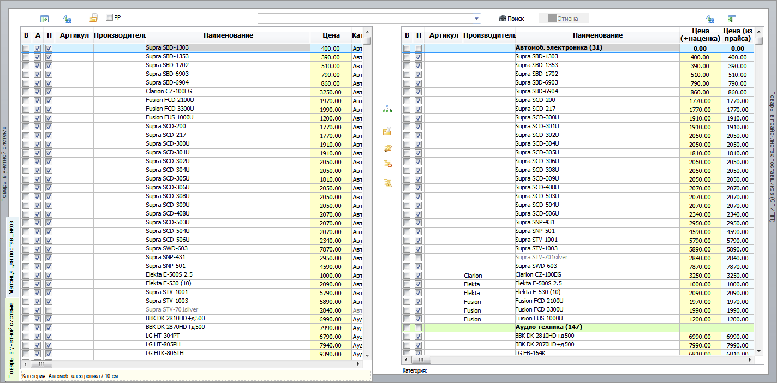
Task: Sort left table by the А column header
Action: [37, 35]
